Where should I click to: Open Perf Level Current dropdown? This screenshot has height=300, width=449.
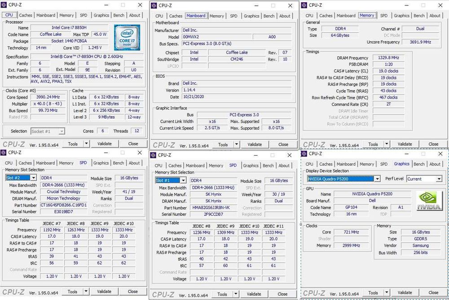pos(439,179)
